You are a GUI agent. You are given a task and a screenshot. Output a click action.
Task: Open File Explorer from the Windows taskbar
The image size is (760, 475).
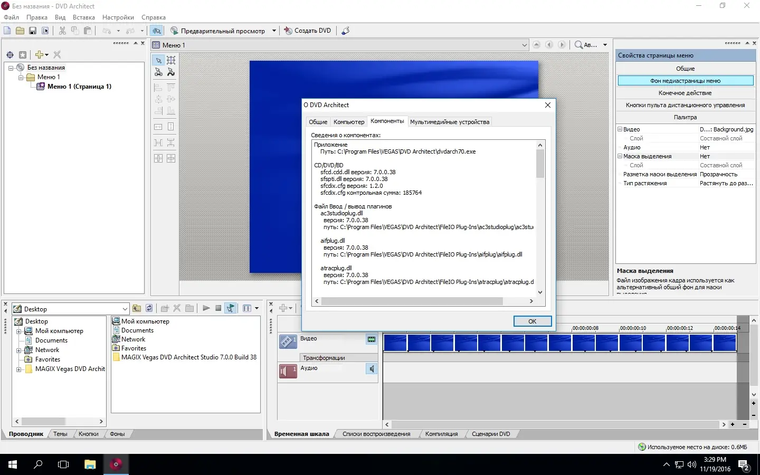coord(90,464)
